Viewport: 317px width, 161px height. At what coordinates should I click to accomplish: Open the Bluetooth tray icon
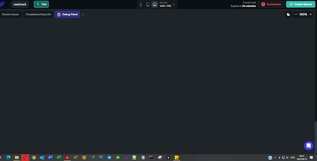pyautogui.click(x=279, y=158)
